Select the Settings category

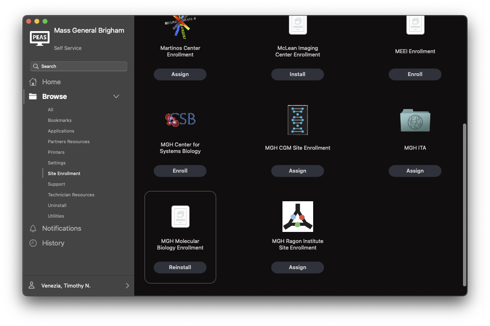(x=56, y=163)
